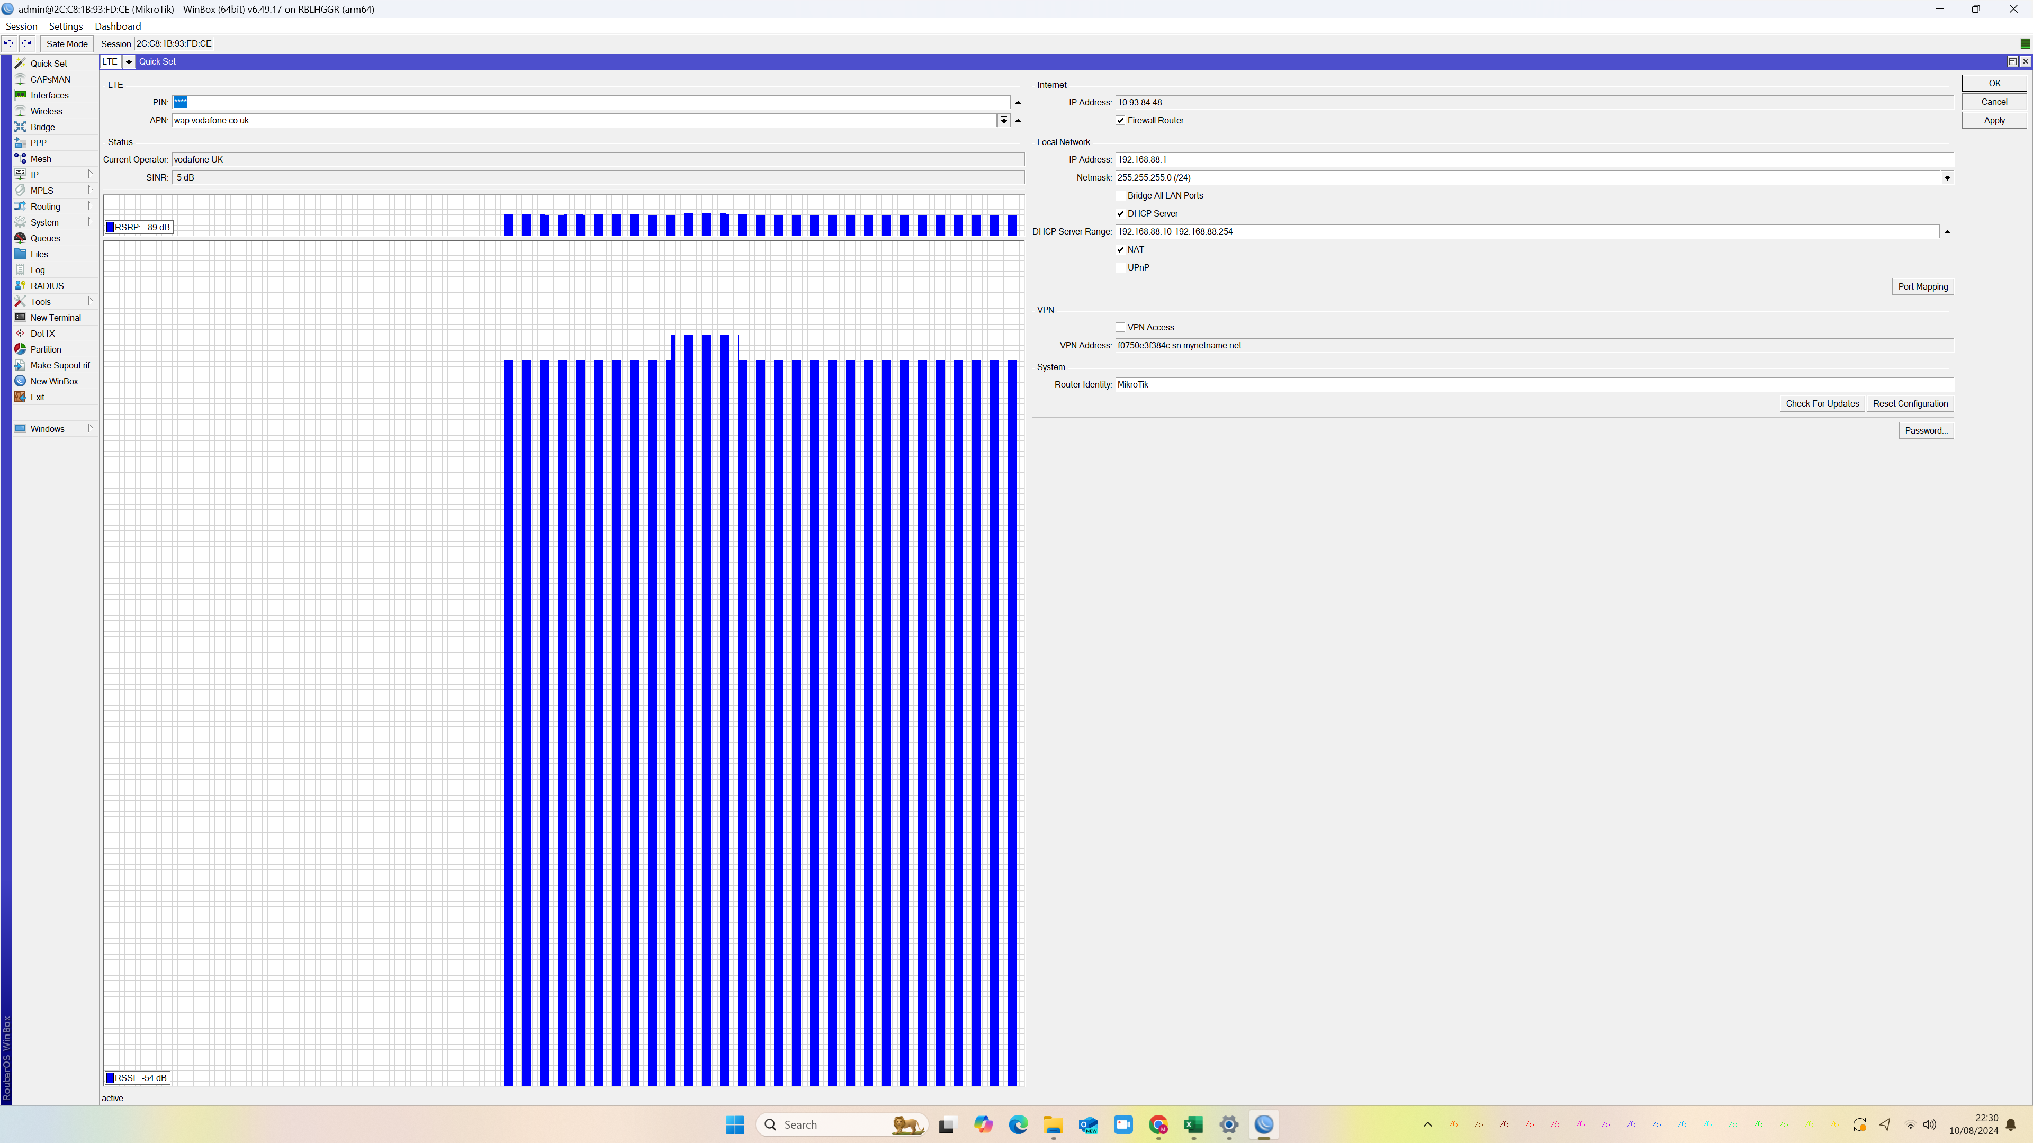Open Port Mapping
The width and height of the screenshot is (2033, 1143).
tap(1922, 286)
